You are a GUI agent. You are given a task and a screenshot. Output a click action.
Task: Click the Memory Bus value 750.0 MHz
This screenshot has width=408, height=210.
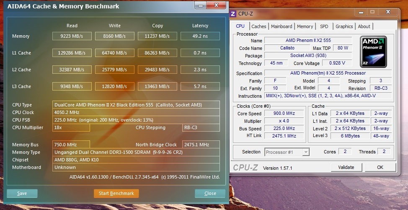point(71,145)
